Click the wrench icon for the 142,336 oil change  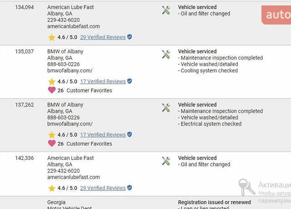coord(166,161)
